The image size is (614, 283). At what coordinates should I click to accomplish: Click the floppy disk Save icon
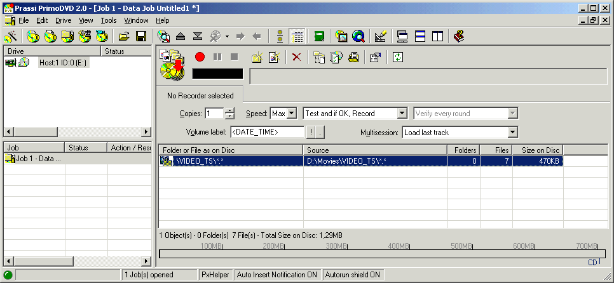(141, 36)
